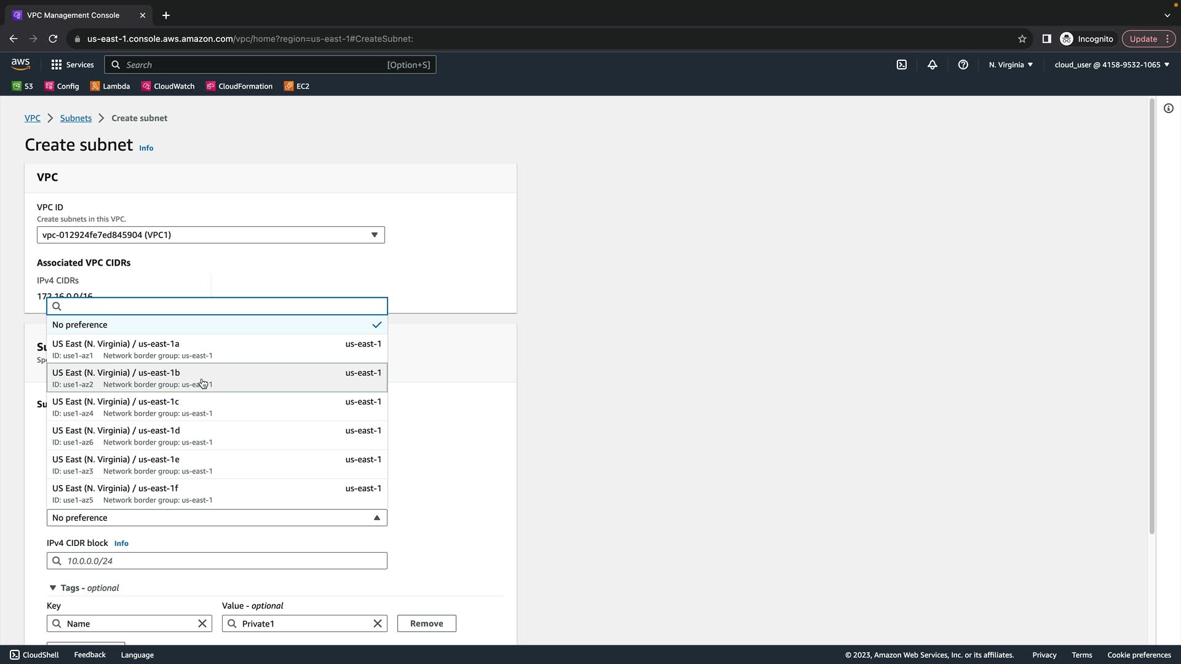Image resolution: width=1181 pixels, height=664 pixels.
Task: Clear the Name tag key field
Action: coord(202,623)
